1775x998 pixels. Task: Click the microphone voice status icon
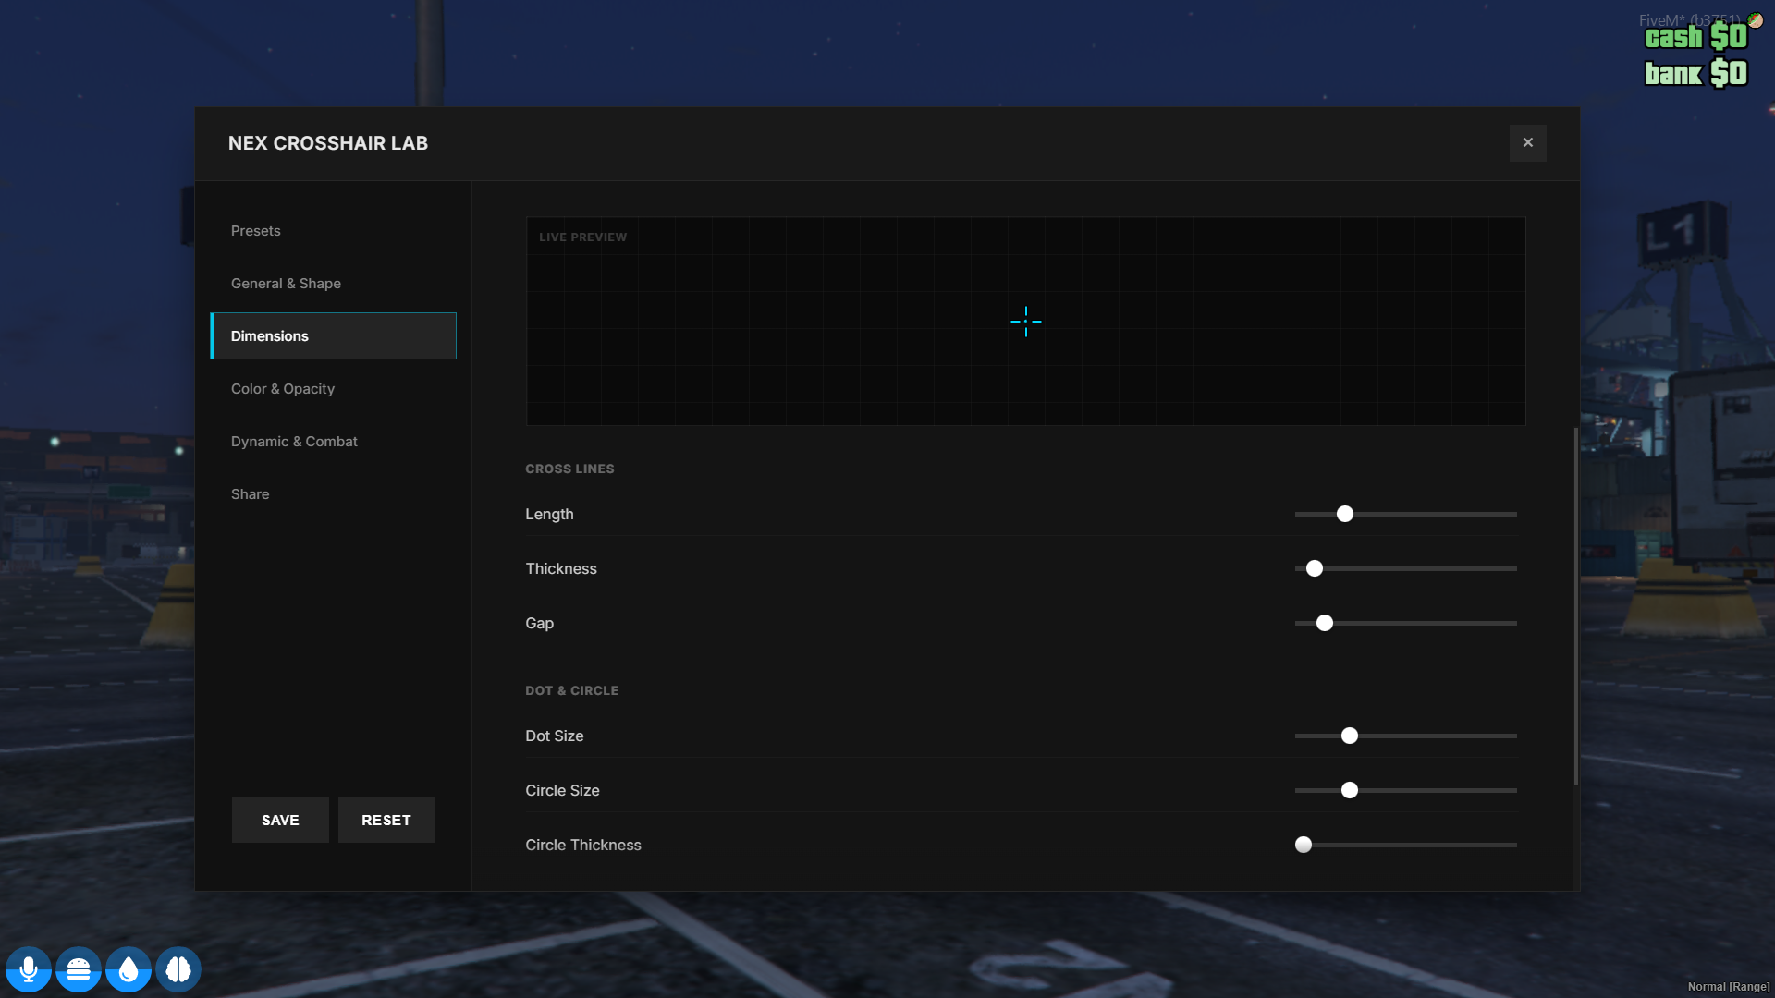29,969
